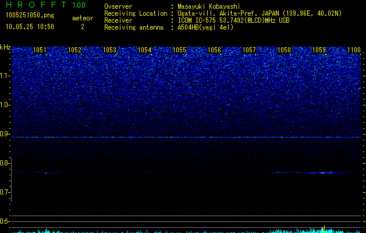Click the 1056 time marker
The image size is (366, 233).
coord(214,50)
